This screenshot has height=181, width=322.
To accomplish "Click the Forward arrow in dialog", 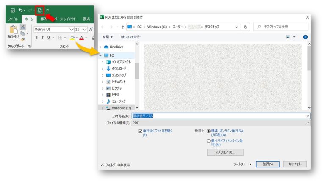I will 111,27.
